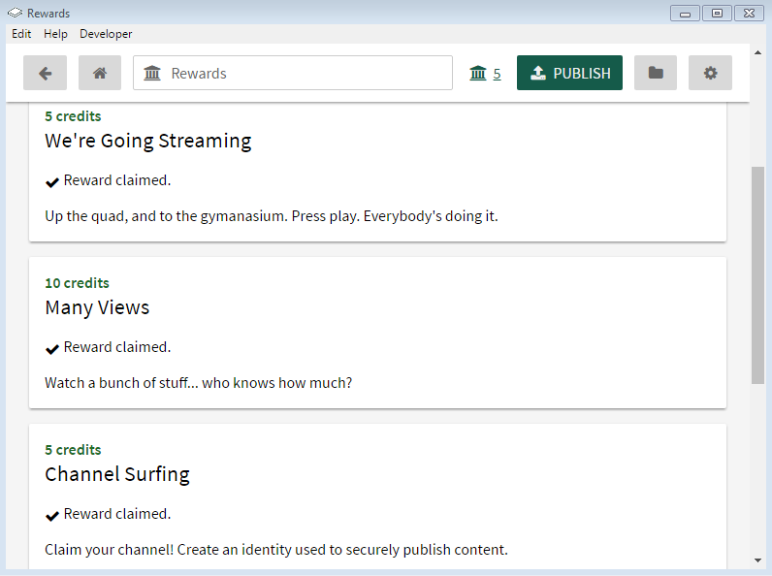Click the scrollbar down arrow

click(757, 560)
